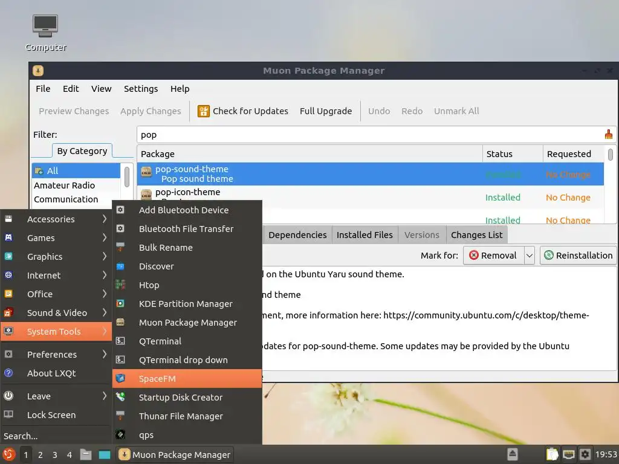Switch to the Changes List tab
The width and height of the screenshot is (619, 464).
[x=477, y=235]
